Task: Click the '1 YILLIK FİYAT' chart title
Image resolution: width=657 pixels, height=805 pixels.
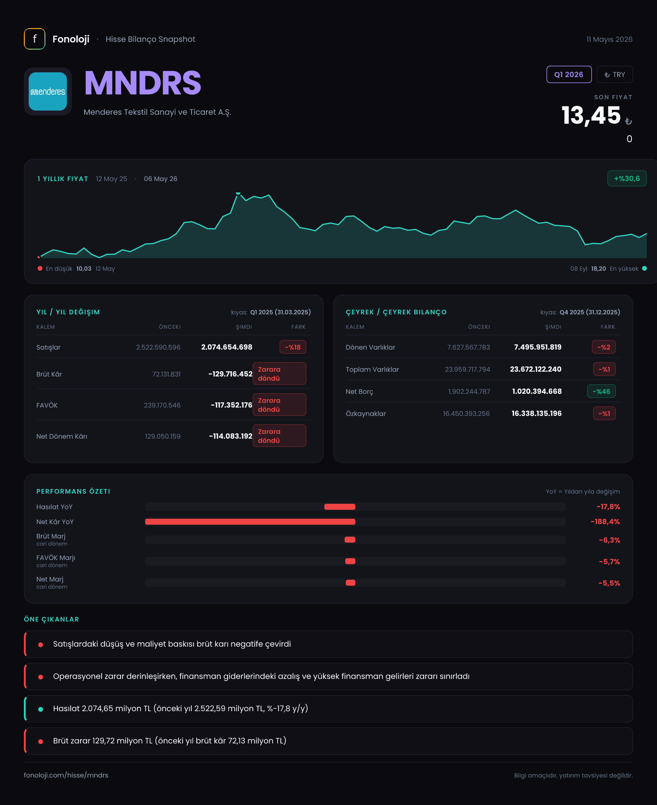Action: [x=63, y=179]
